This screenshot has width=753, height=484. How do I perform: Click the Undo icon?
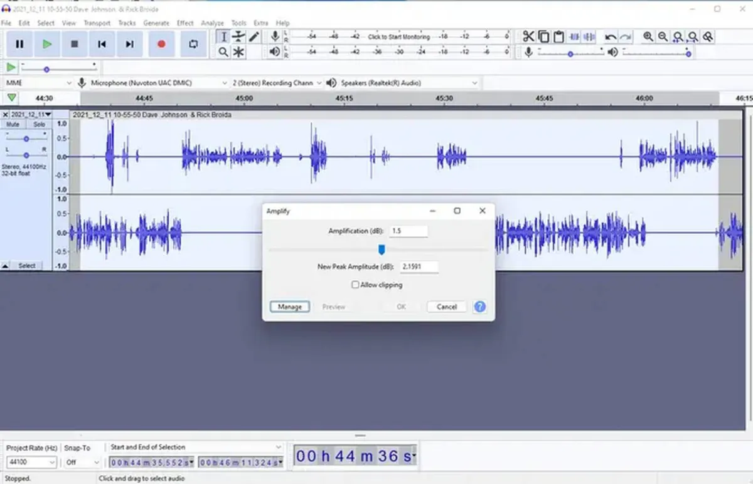[609, 37]
